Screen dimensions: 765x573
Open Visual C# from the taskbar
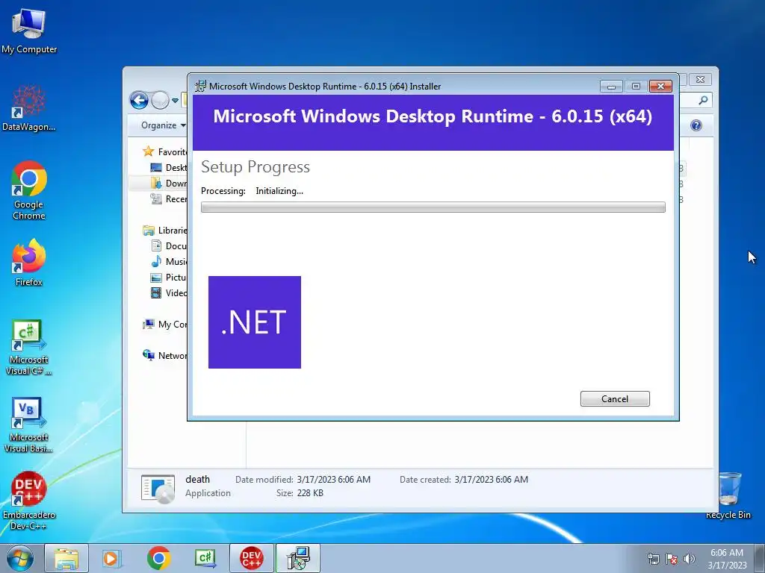(x=205, y=558)
